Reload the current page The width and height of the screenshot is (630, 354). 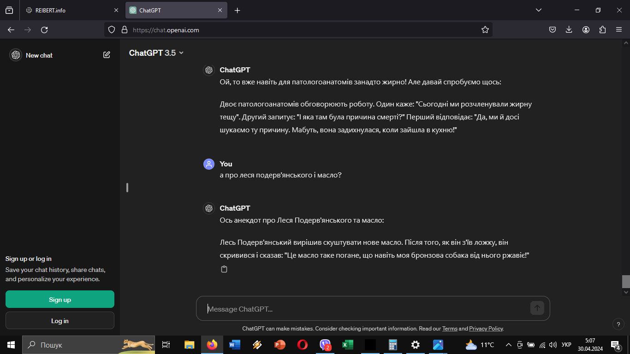point(44,29)
